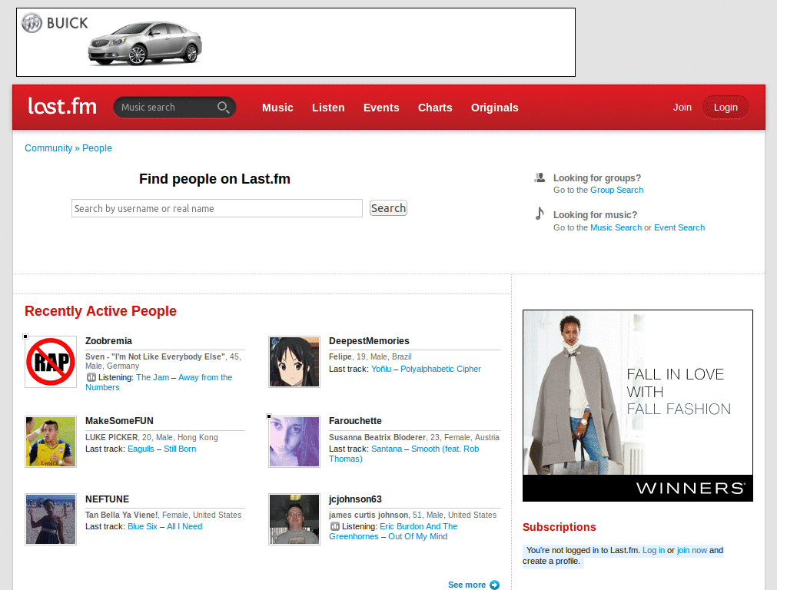
Task: Click Smooth (feat. Rob Thomas) track link
Action: point(404,453)
